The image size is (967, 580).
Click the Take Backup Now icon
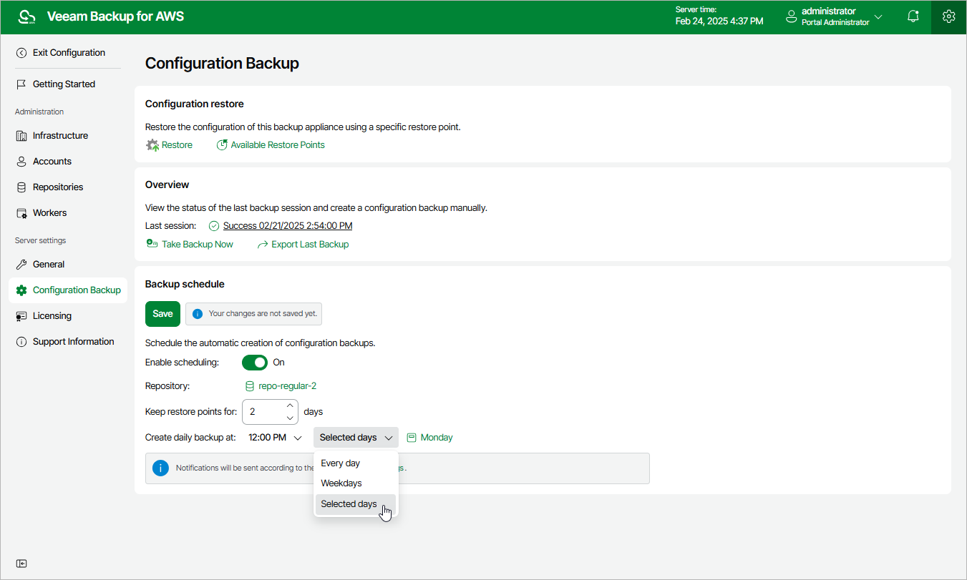point(152,244)
